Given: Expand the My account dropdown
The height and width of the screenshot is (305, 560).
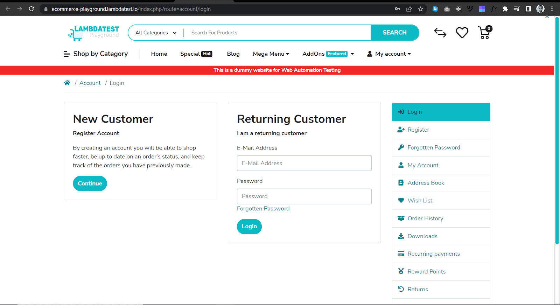Looking at the screenshot, I should click(389, 54).
